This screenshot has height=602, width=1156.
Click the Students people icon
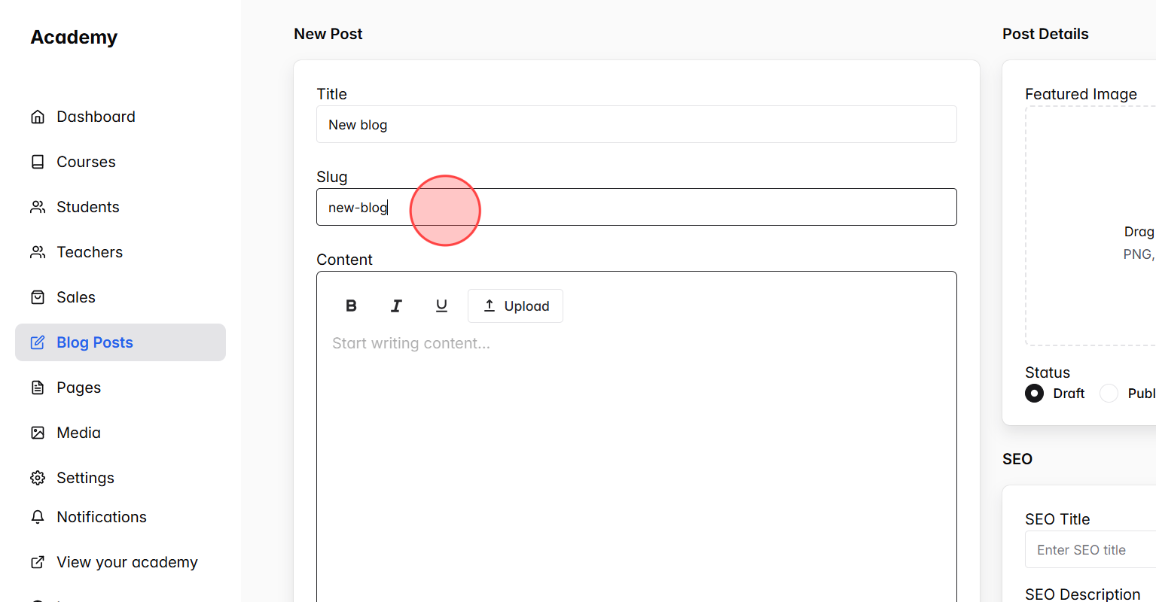(x=38, y=206)
